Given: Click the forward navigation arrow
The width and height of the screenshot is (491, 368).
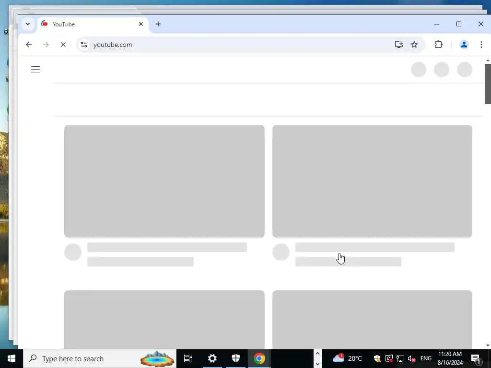Looking at the screenshot, I should click(46, 45).
